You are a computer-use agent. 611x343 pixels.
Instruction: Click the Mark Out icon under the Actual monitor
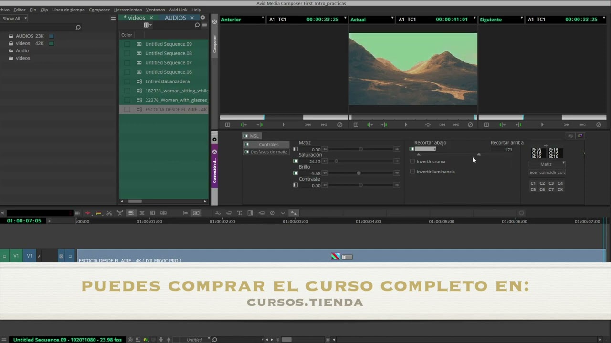[x=384, y=125]
